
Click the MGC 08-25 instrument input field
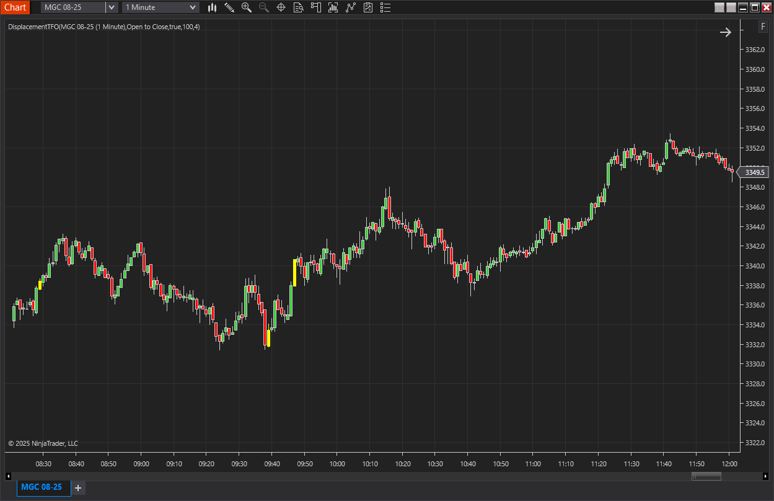(74, 7)
